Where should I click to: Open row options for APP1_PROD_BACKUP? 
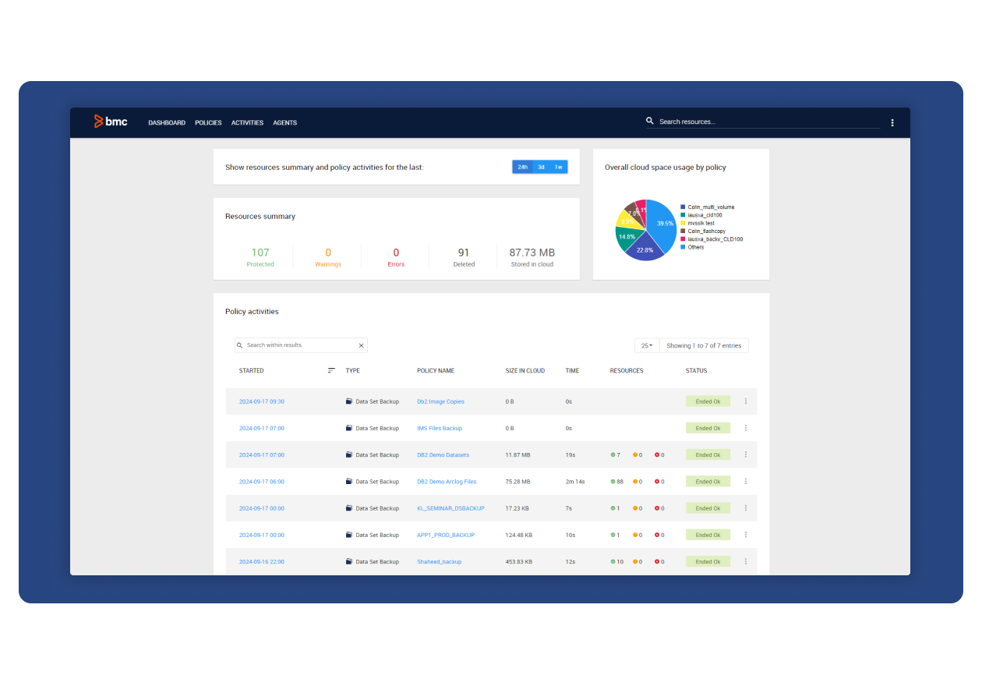tap(746, 535)
